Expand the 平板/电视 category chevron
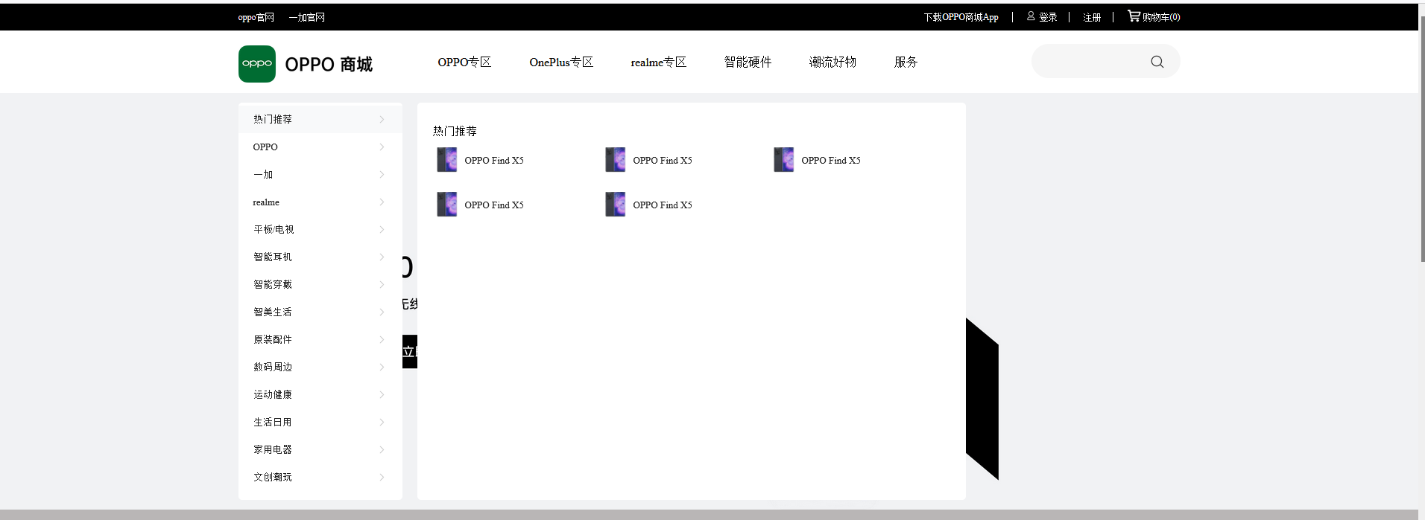The width and height of the screenshot is (1425, 520). click(x=382, y=229)
